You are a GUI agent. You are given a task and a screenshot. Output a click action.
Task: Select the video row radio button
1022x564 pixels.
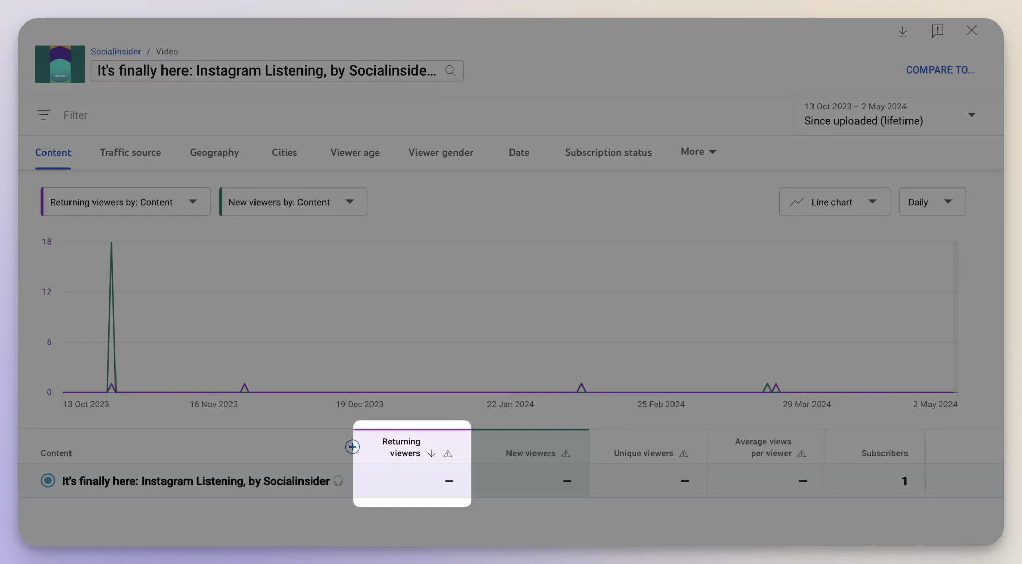click(48, 481)
